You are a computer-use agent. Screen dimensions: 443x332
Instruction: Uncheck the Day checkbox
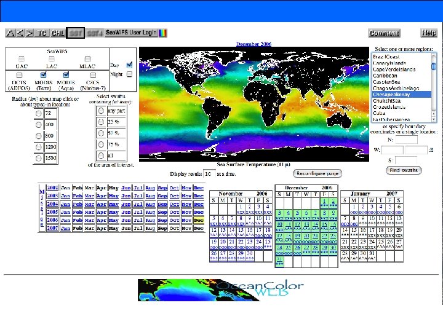click(129, 65)
